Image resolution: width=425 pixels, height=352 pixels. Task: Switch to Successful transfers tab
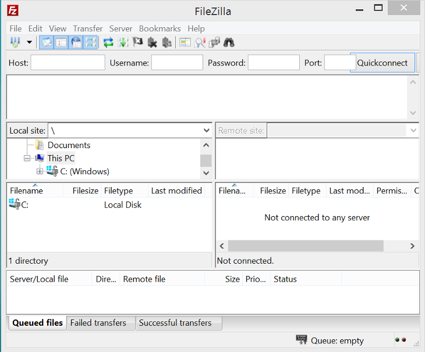point(179,322)
